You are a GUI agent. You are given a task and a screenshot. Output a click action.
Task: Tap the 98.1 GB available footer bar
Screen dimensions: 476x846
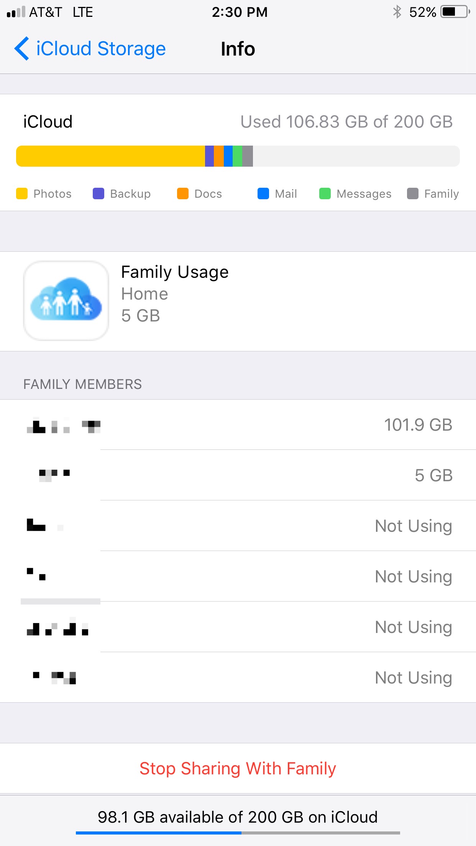pos(238,820)
